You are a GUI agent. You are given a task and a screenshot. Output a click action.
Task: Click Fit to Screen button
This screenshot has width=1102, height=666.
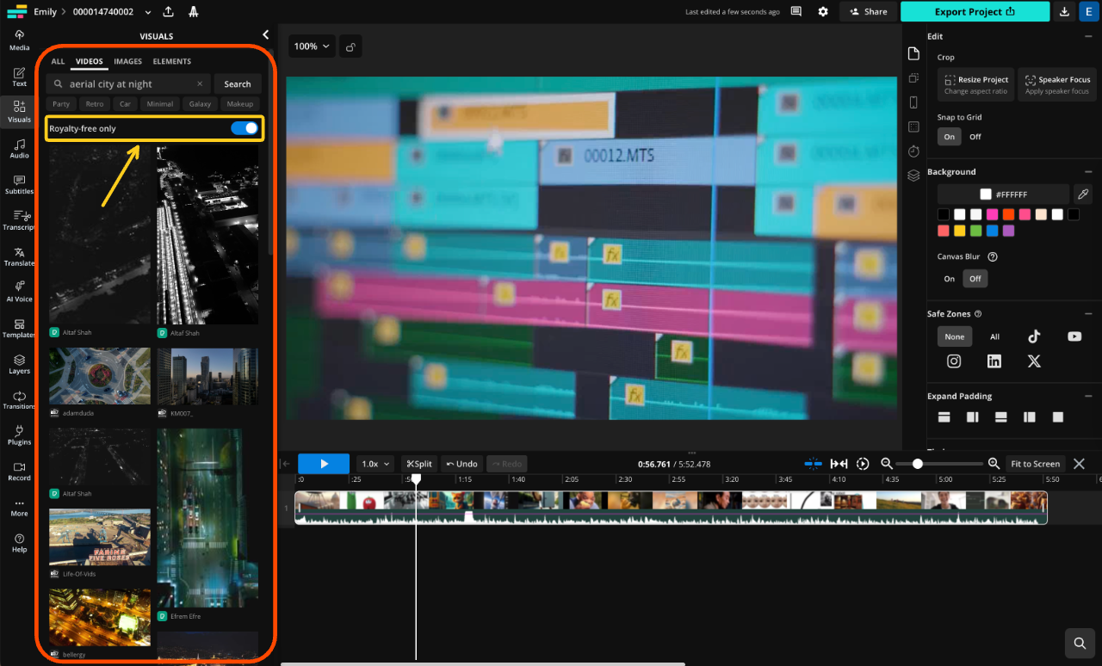[x=1036, y=464]
